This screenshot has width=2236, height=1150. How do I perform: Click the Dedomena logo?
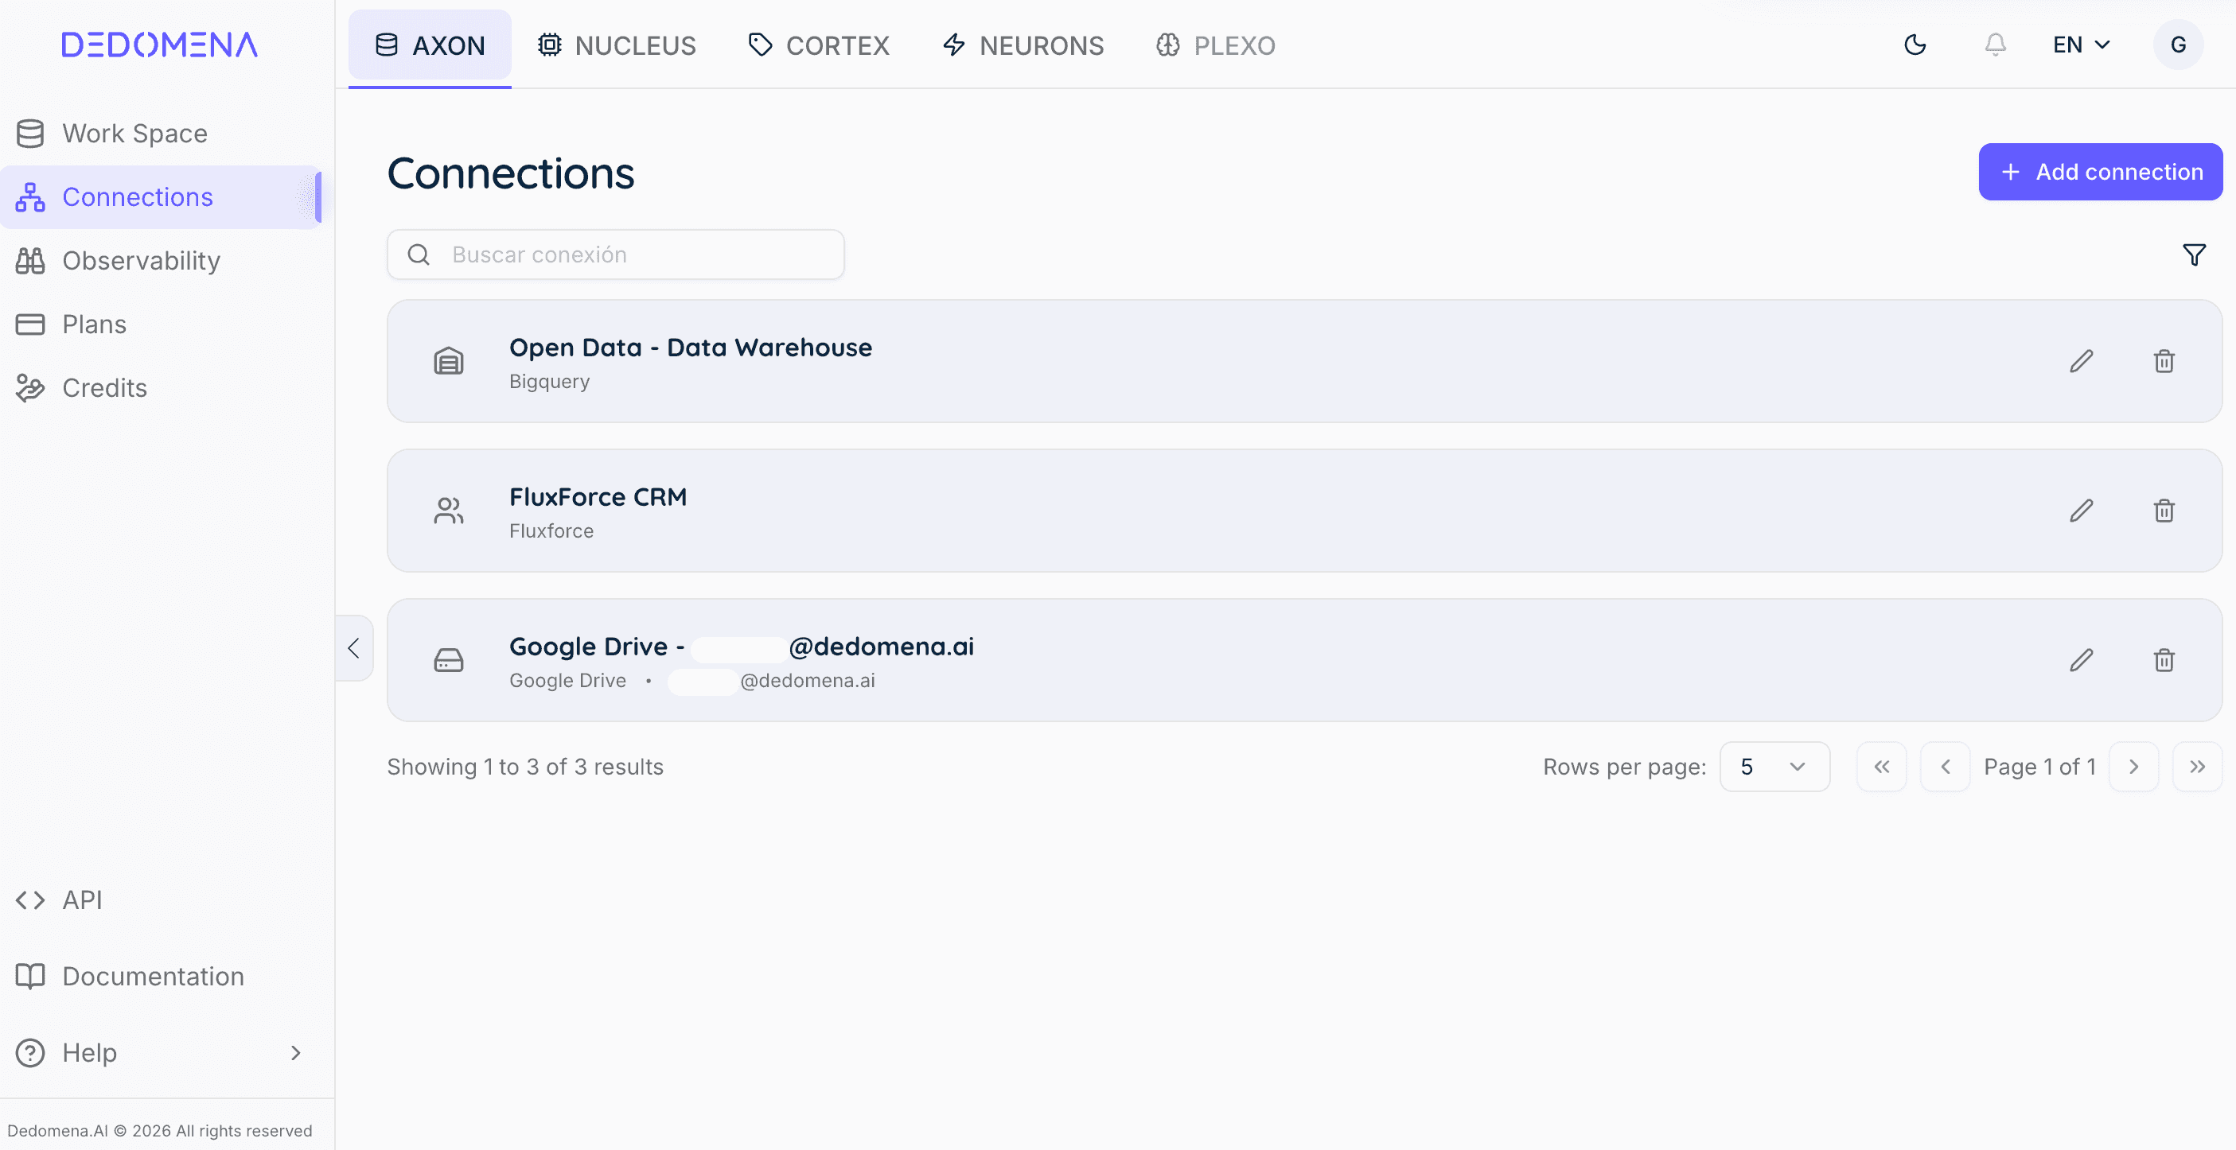coord(160,45)
